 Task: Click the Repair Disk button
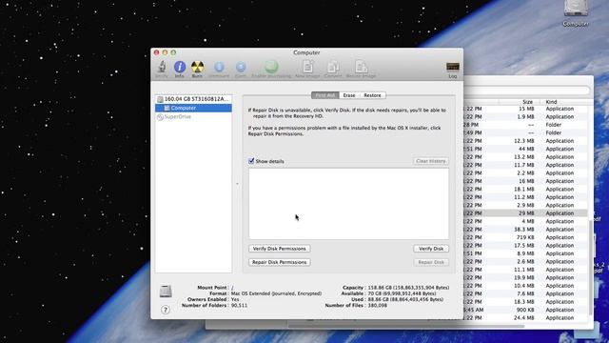pos(431,262)
